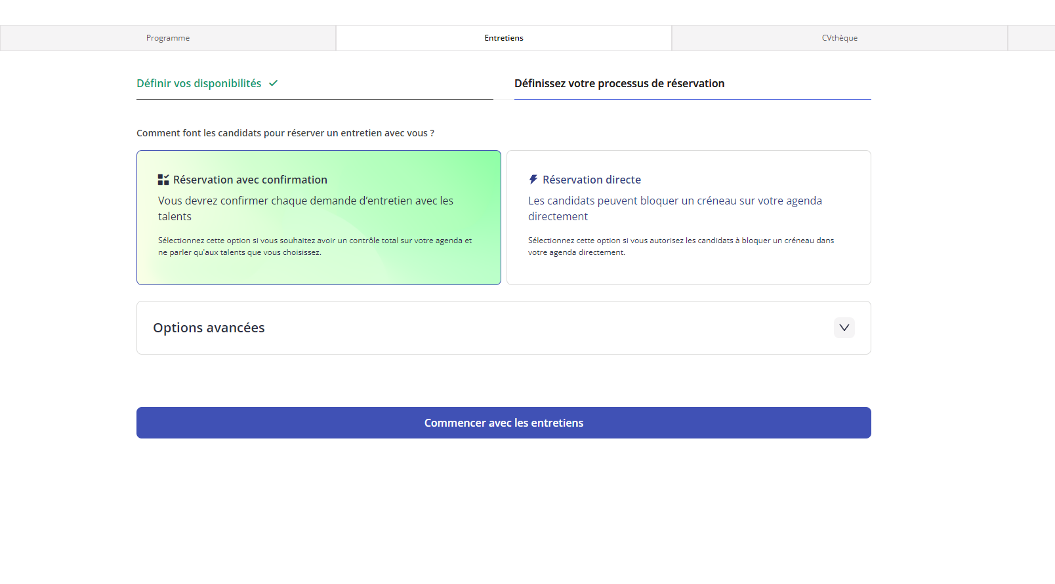The height and width of the screenshot is (584, 1055).
Task: Click the 'Les candidats peuvent bloquer un créneau' description
Action: pos(674,208)
